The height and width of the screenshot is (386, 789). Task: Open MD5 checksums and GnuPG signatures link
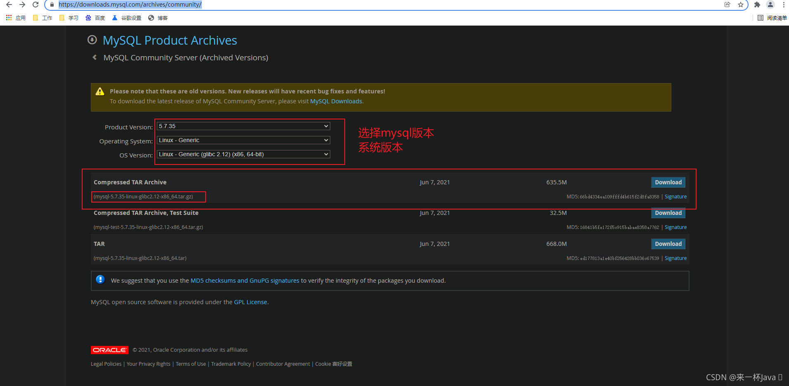point(245,281)
